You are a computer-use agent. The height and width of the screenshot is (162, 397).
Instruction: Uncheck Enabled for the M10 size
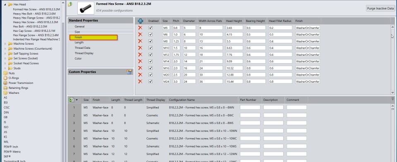(151, 48)
